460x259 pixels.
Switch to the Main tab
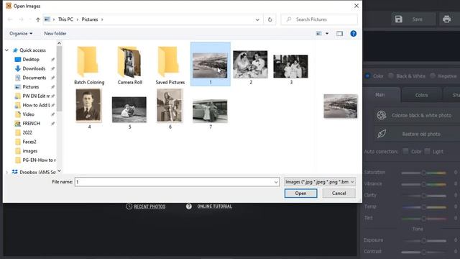coord(379,95)
